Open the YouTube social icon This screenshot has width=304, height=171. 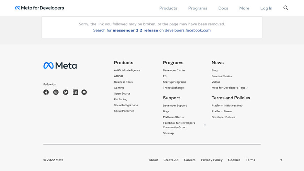click(84, 92)
